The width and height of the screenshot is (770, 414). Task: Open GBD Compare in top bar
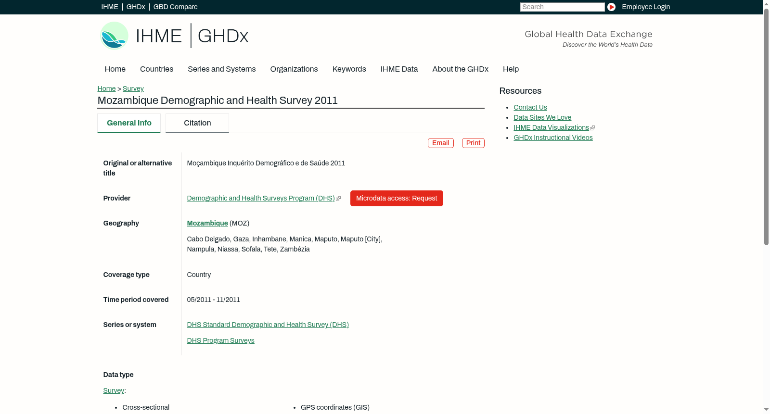point(175,7)
